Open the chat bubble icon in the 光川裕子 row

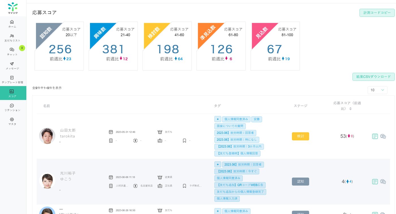pos(383,182)
